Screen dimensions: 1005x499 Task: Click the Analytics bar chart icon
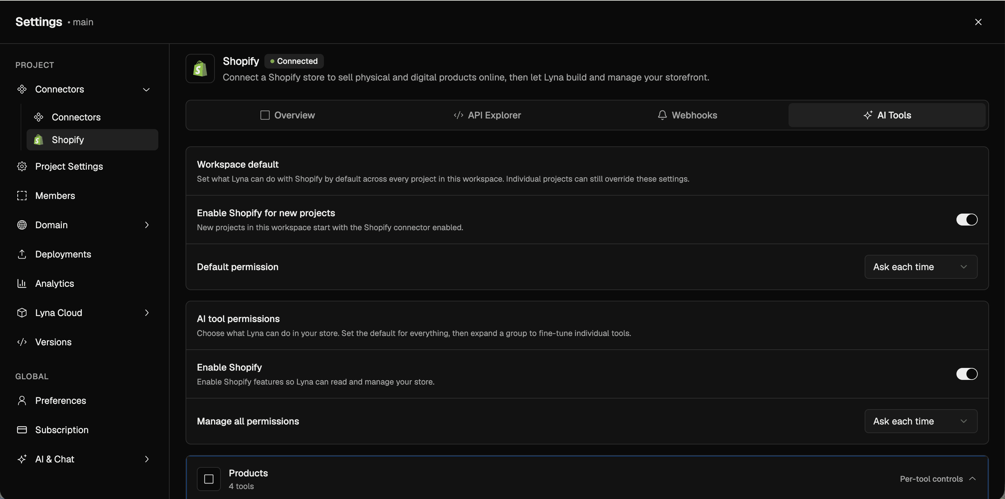(22, 284)
